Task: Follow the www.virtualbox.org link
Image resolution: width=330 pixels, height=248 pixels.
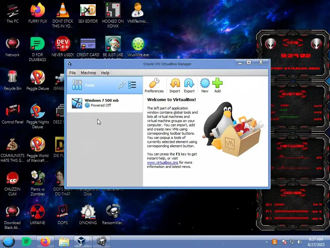Action: tap(162, 162)
